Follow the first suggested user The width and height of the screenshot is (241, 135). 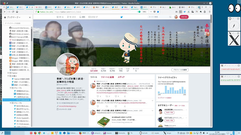(169, 112)
